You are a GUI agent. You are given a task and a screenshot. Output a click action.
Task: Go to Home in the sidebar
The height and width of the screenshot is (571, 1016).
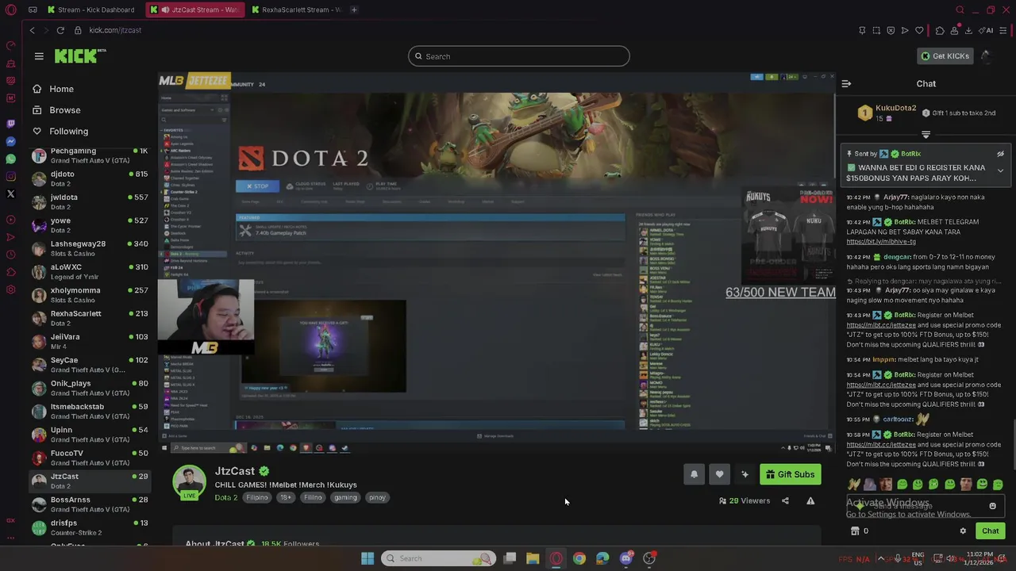coord(61,89)
